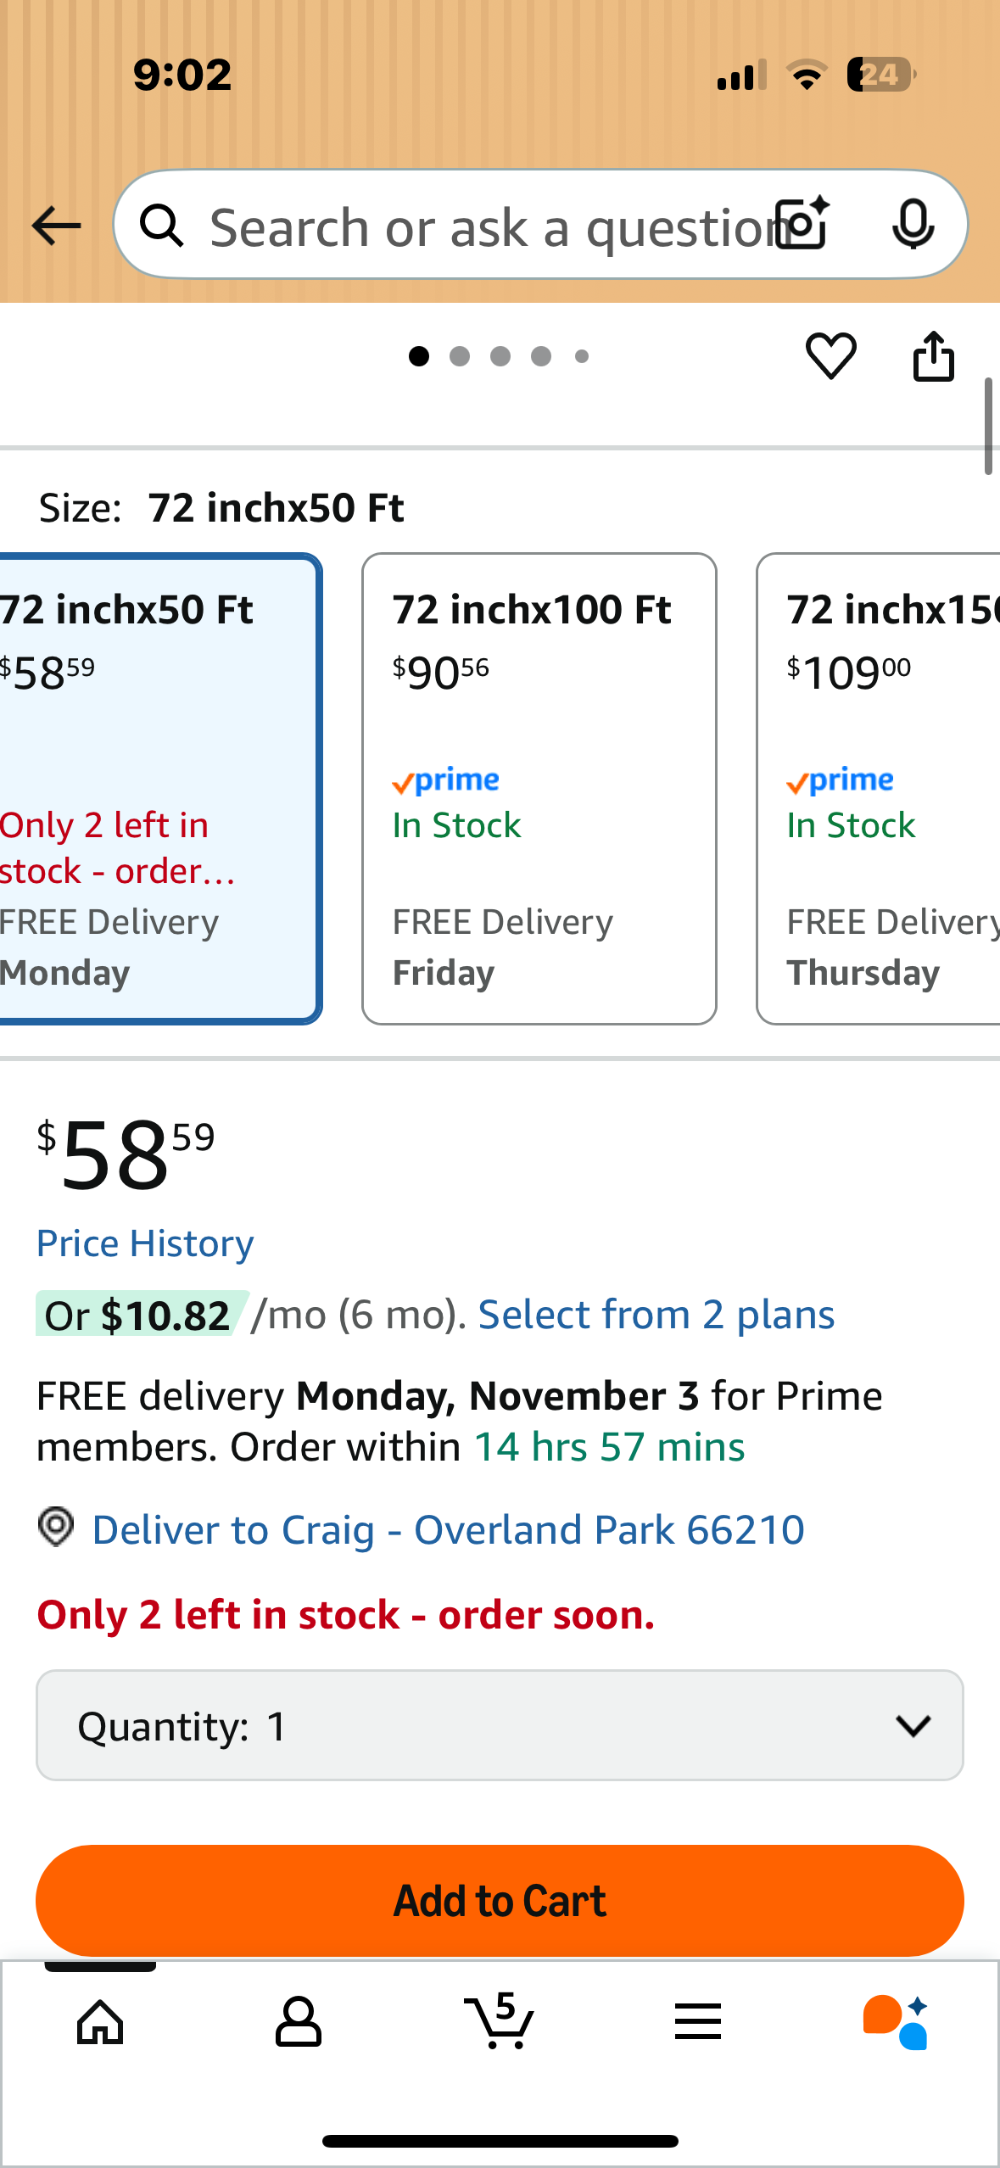The image size is (1000, 2168).
Task: Open the Price History link
Action: pyautogui.click(x=145, y=1244)
